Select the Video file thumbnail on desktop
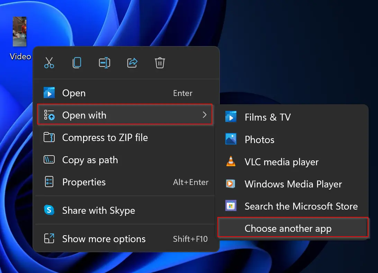378x273 pixels. click(x=20, y=32)
